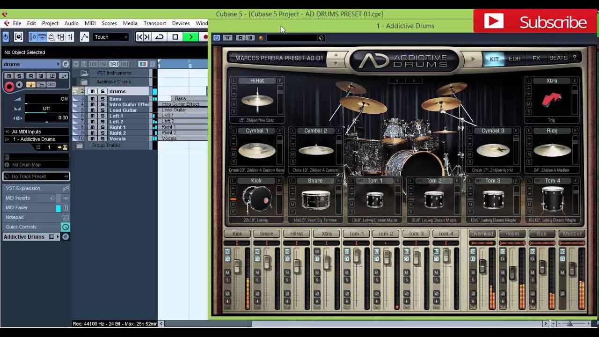Click the YouTube Subscribe button
The height and width of the screenshot is (337, 599).
pos(535,22)
